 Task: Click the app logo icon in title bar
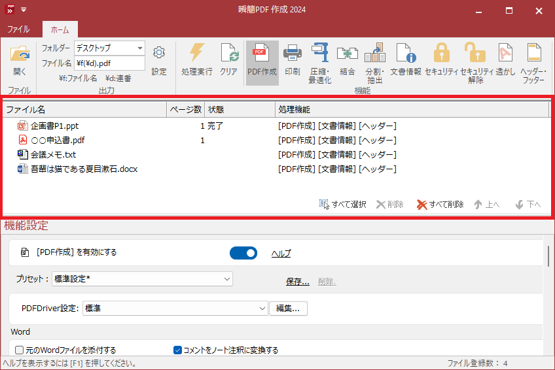(10, 10)
